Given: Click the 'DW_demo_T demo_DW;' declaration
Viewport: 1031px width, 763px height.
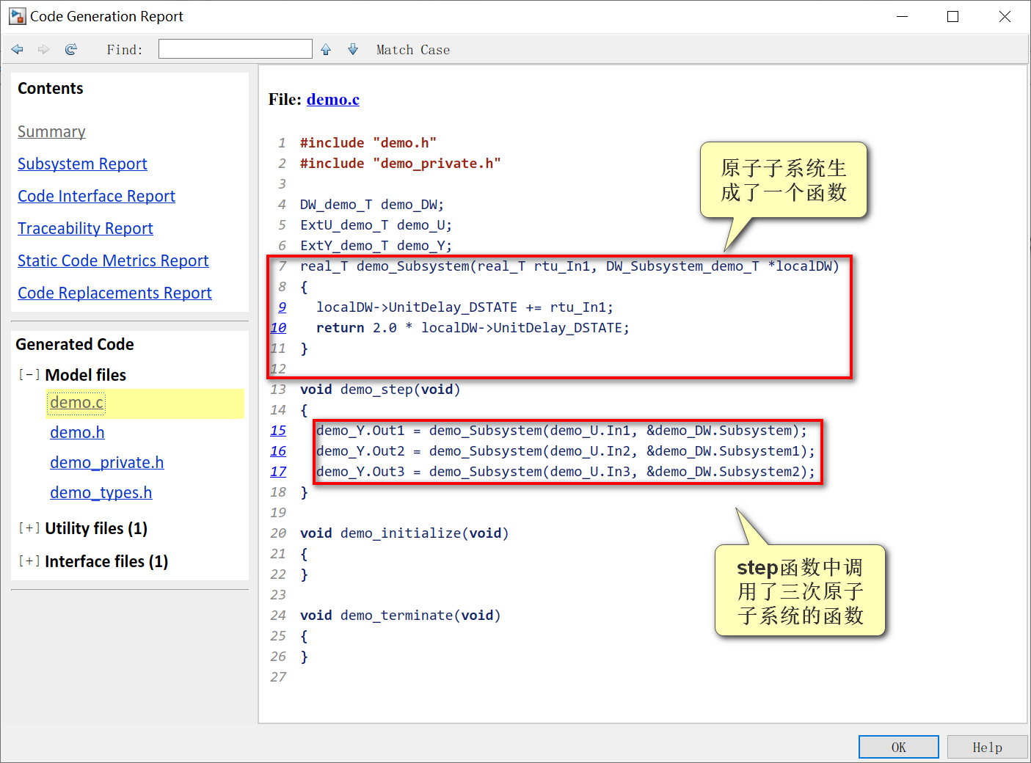Looking at the screenshot, I should (x=372, y=205).
